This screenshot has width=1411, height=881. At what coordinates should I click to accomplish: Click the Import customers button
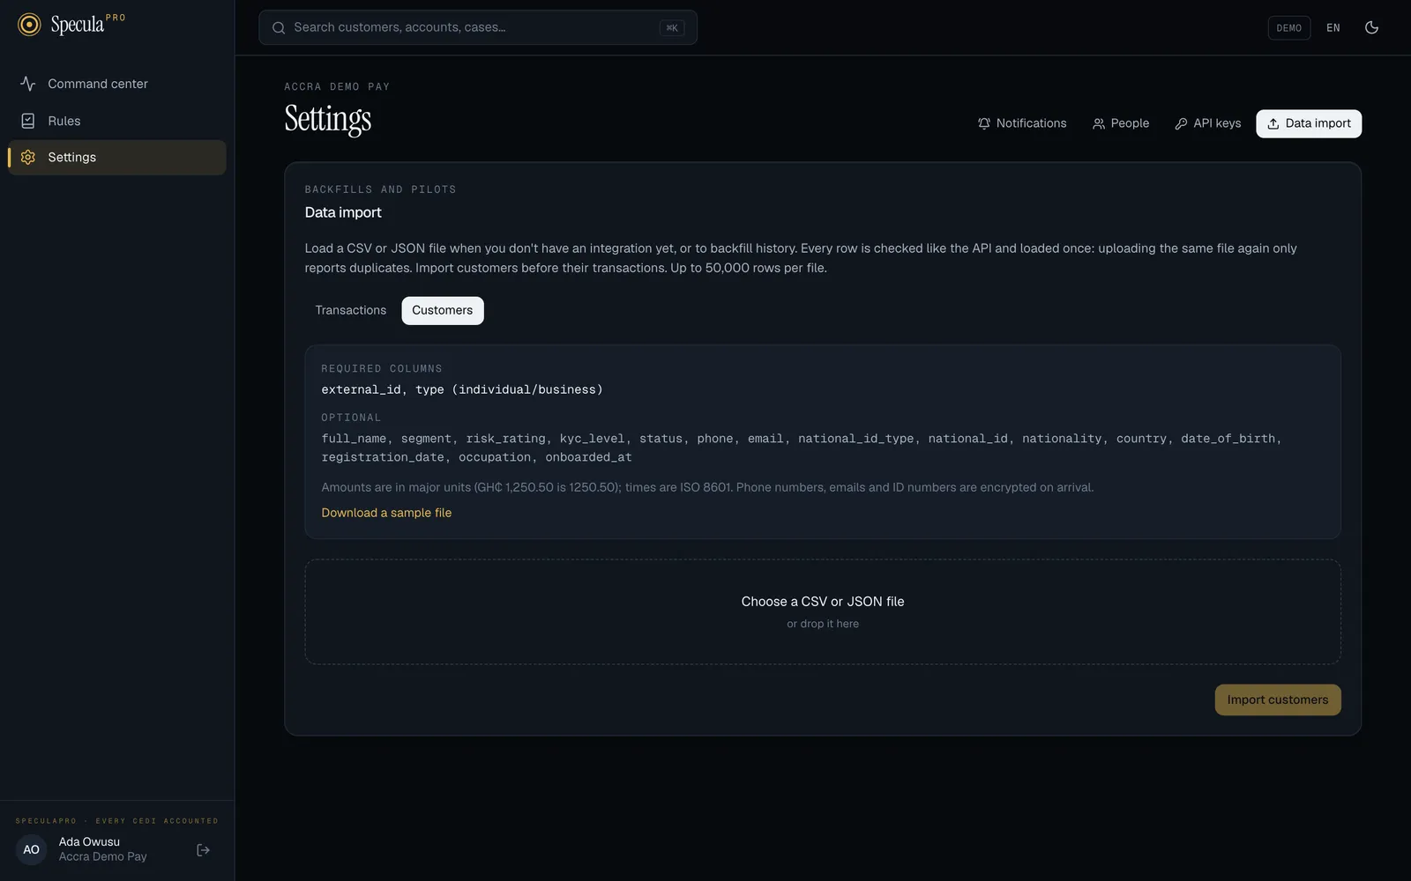pos(1278,700)
